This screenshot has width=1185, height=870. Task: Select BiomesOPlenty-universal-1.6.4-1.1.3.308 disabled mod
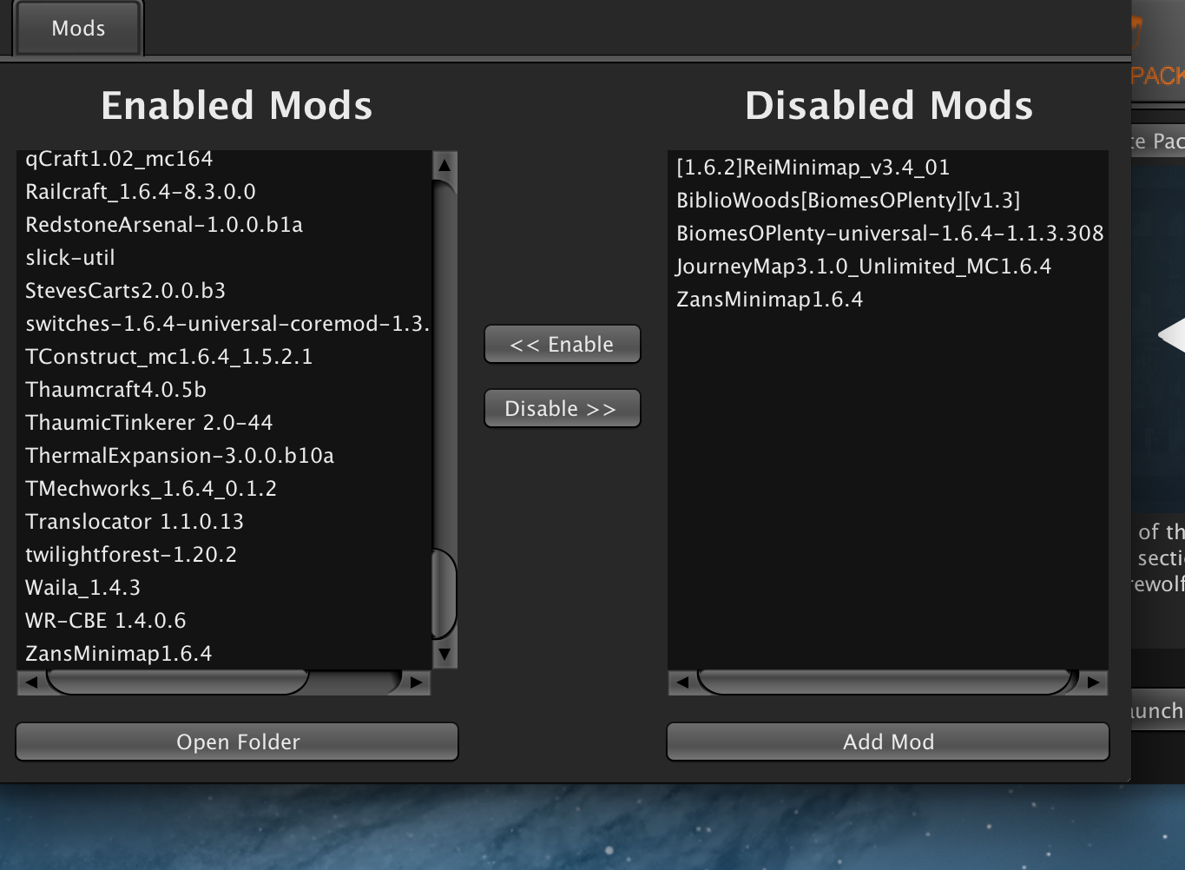889,234
